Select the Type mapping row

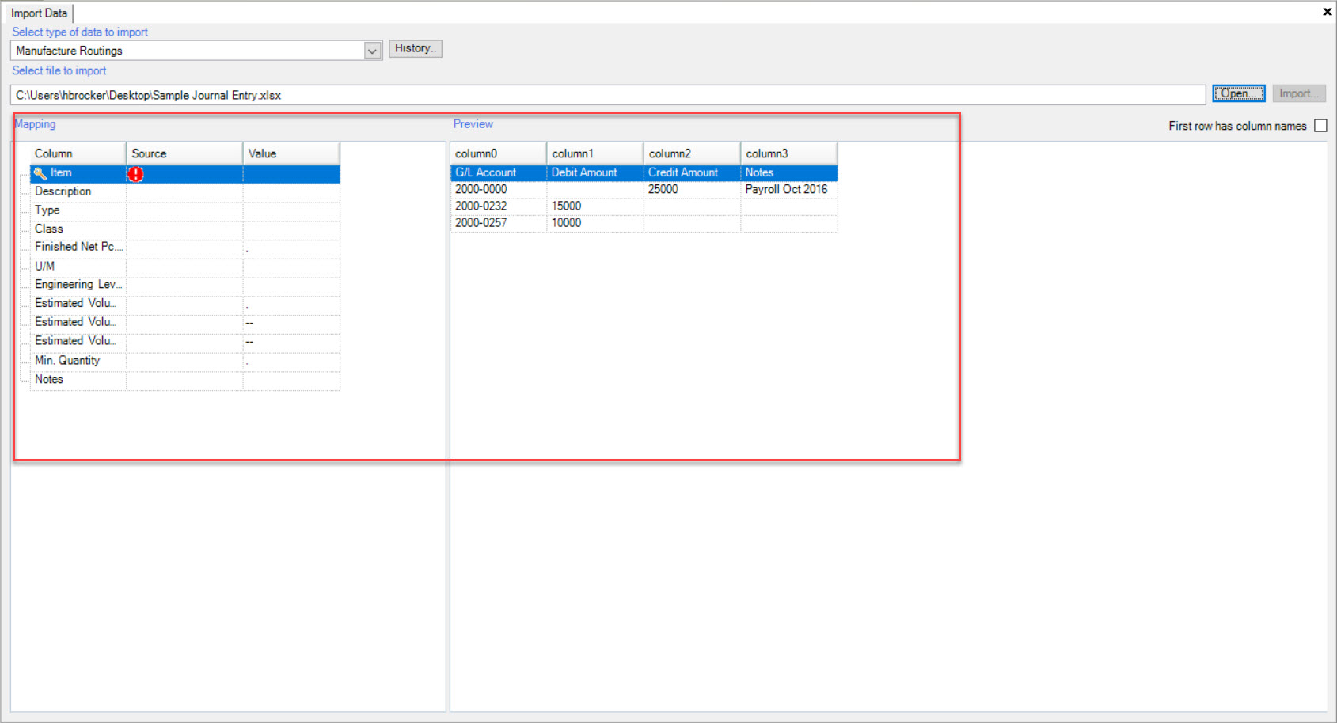point(185,210)
